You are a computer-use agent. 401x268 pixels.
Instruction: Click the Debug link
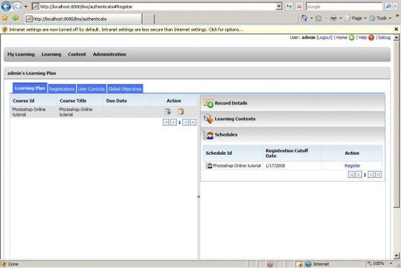coord(384,38)
